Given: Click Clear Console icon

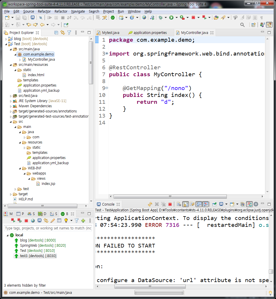Looking at the screenshot, I should [x=179, y=204].
